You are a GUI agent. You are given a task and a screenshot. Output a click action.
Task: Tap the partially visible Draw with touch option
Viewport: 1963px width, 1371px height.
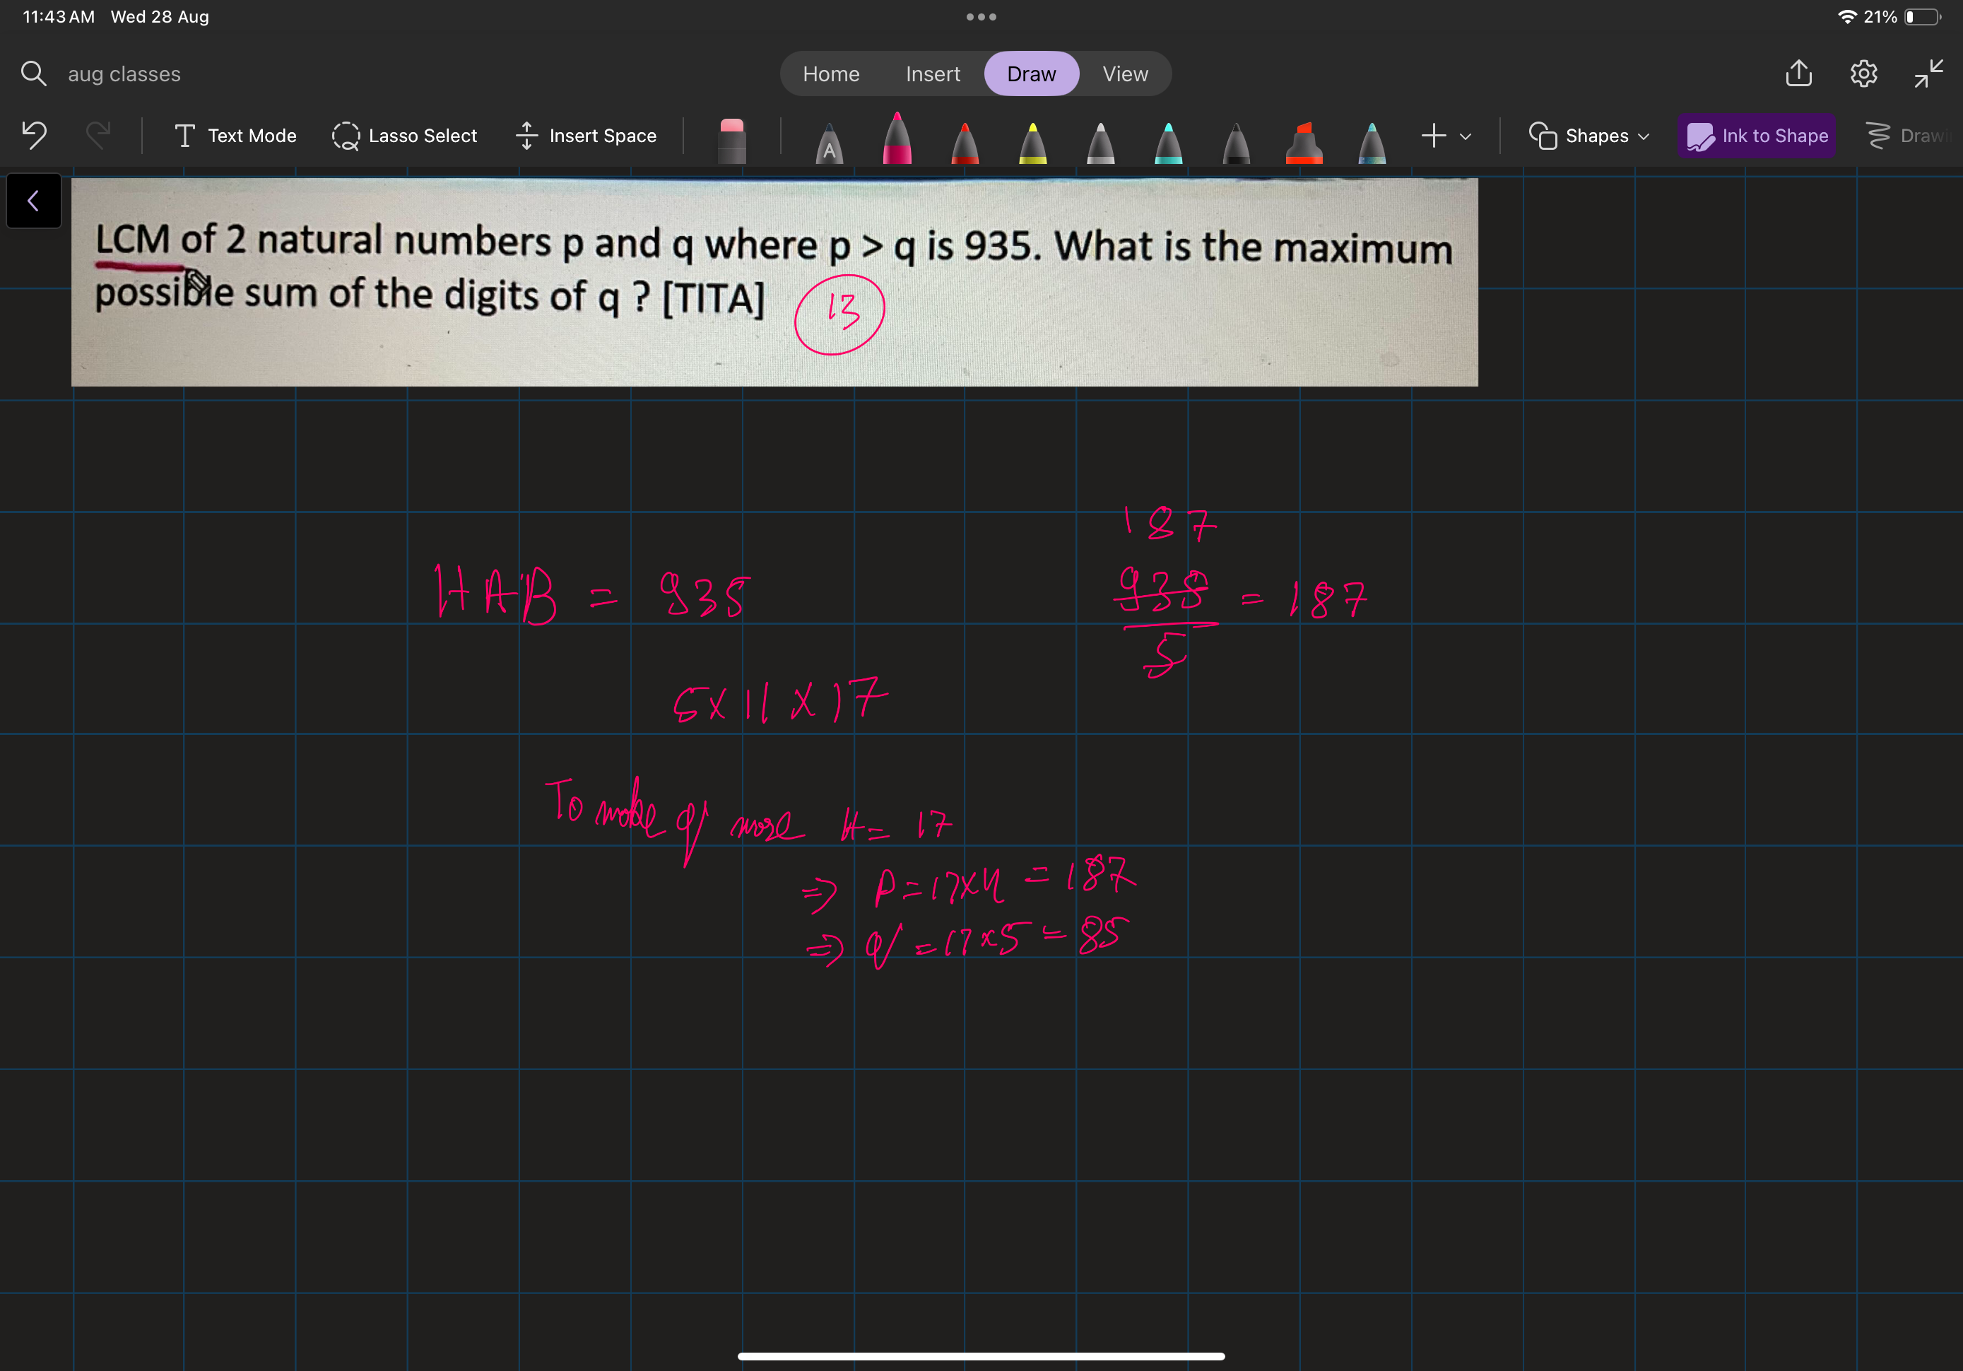1911,136
